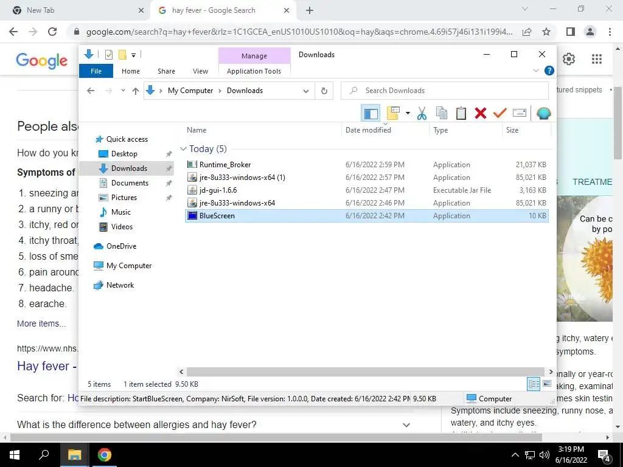Image resolution: width=623 pixels, height=467 pixels.
Task: Toggle the navigation pane toolbar button
Action: coord(371,114)
